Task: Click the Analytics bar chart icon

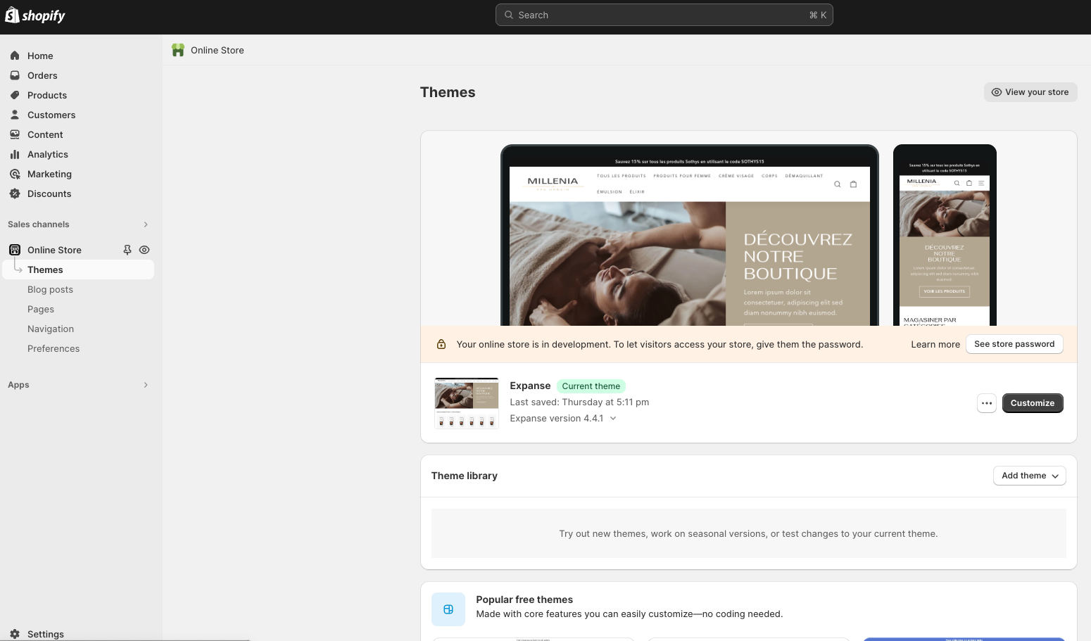Action: (x=15, y=154)
